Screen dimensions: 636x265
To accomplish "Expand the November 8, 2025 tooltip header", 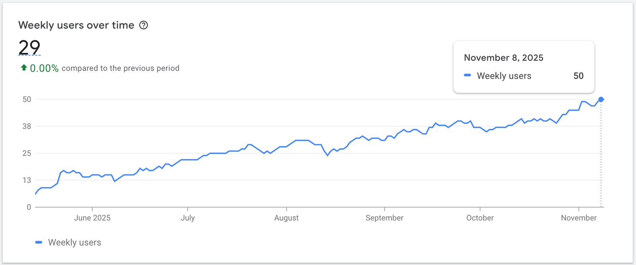I will click(504, 58).
